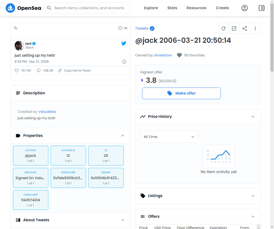Collapse the Offers panel
The image size is (274, 229).
click(253, 217)
